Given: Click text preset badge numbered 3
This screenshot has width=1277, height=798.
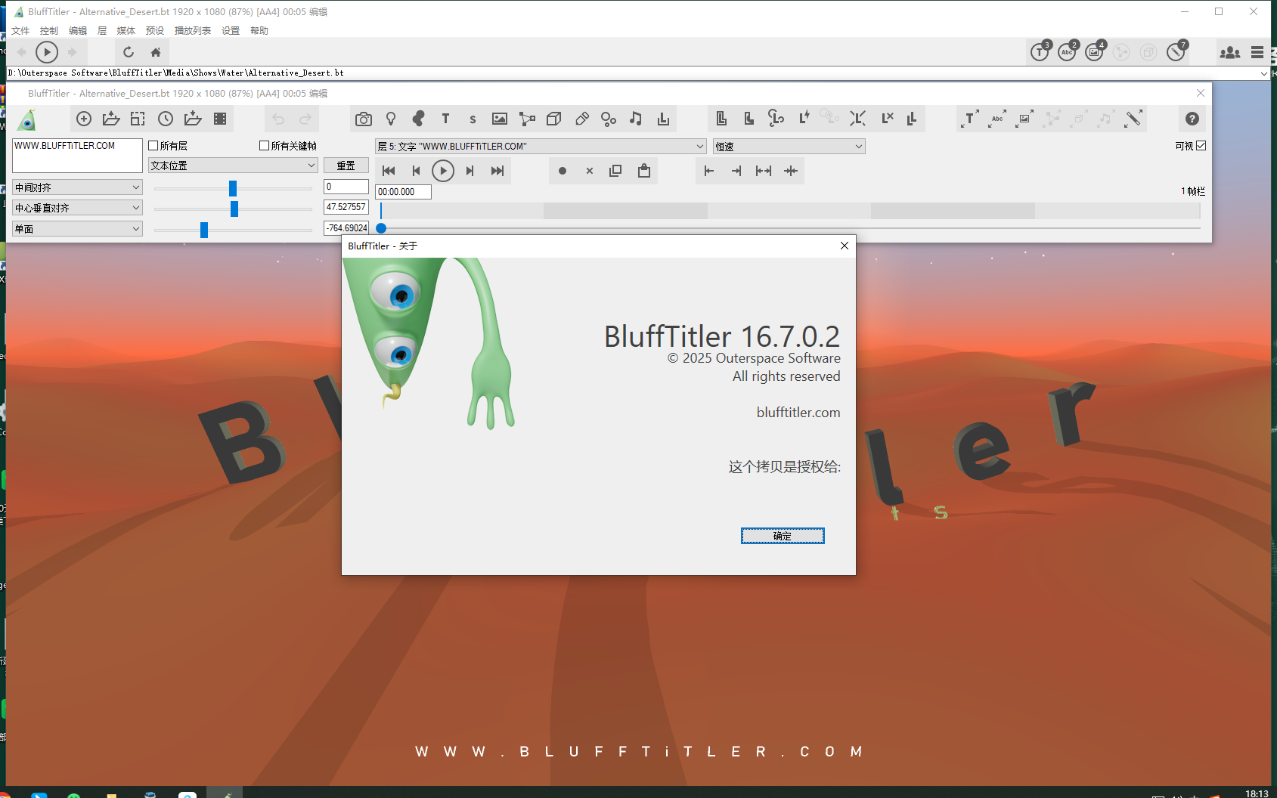Looking at the screenshot, I should click(x=1041, y=51).
